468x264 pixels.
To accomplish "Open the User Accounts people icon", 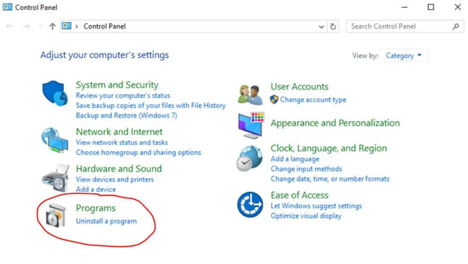I will point(250,95).
